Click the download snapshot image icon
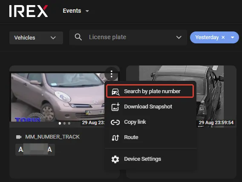Image resolution: width=242 pixels, height=182 pixels. tap(115, 107)
